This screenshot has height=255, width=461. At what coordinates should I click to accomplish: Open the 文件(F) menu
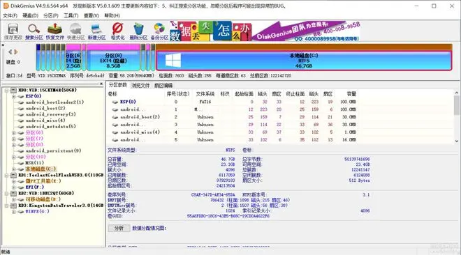(x=10, y=15)
